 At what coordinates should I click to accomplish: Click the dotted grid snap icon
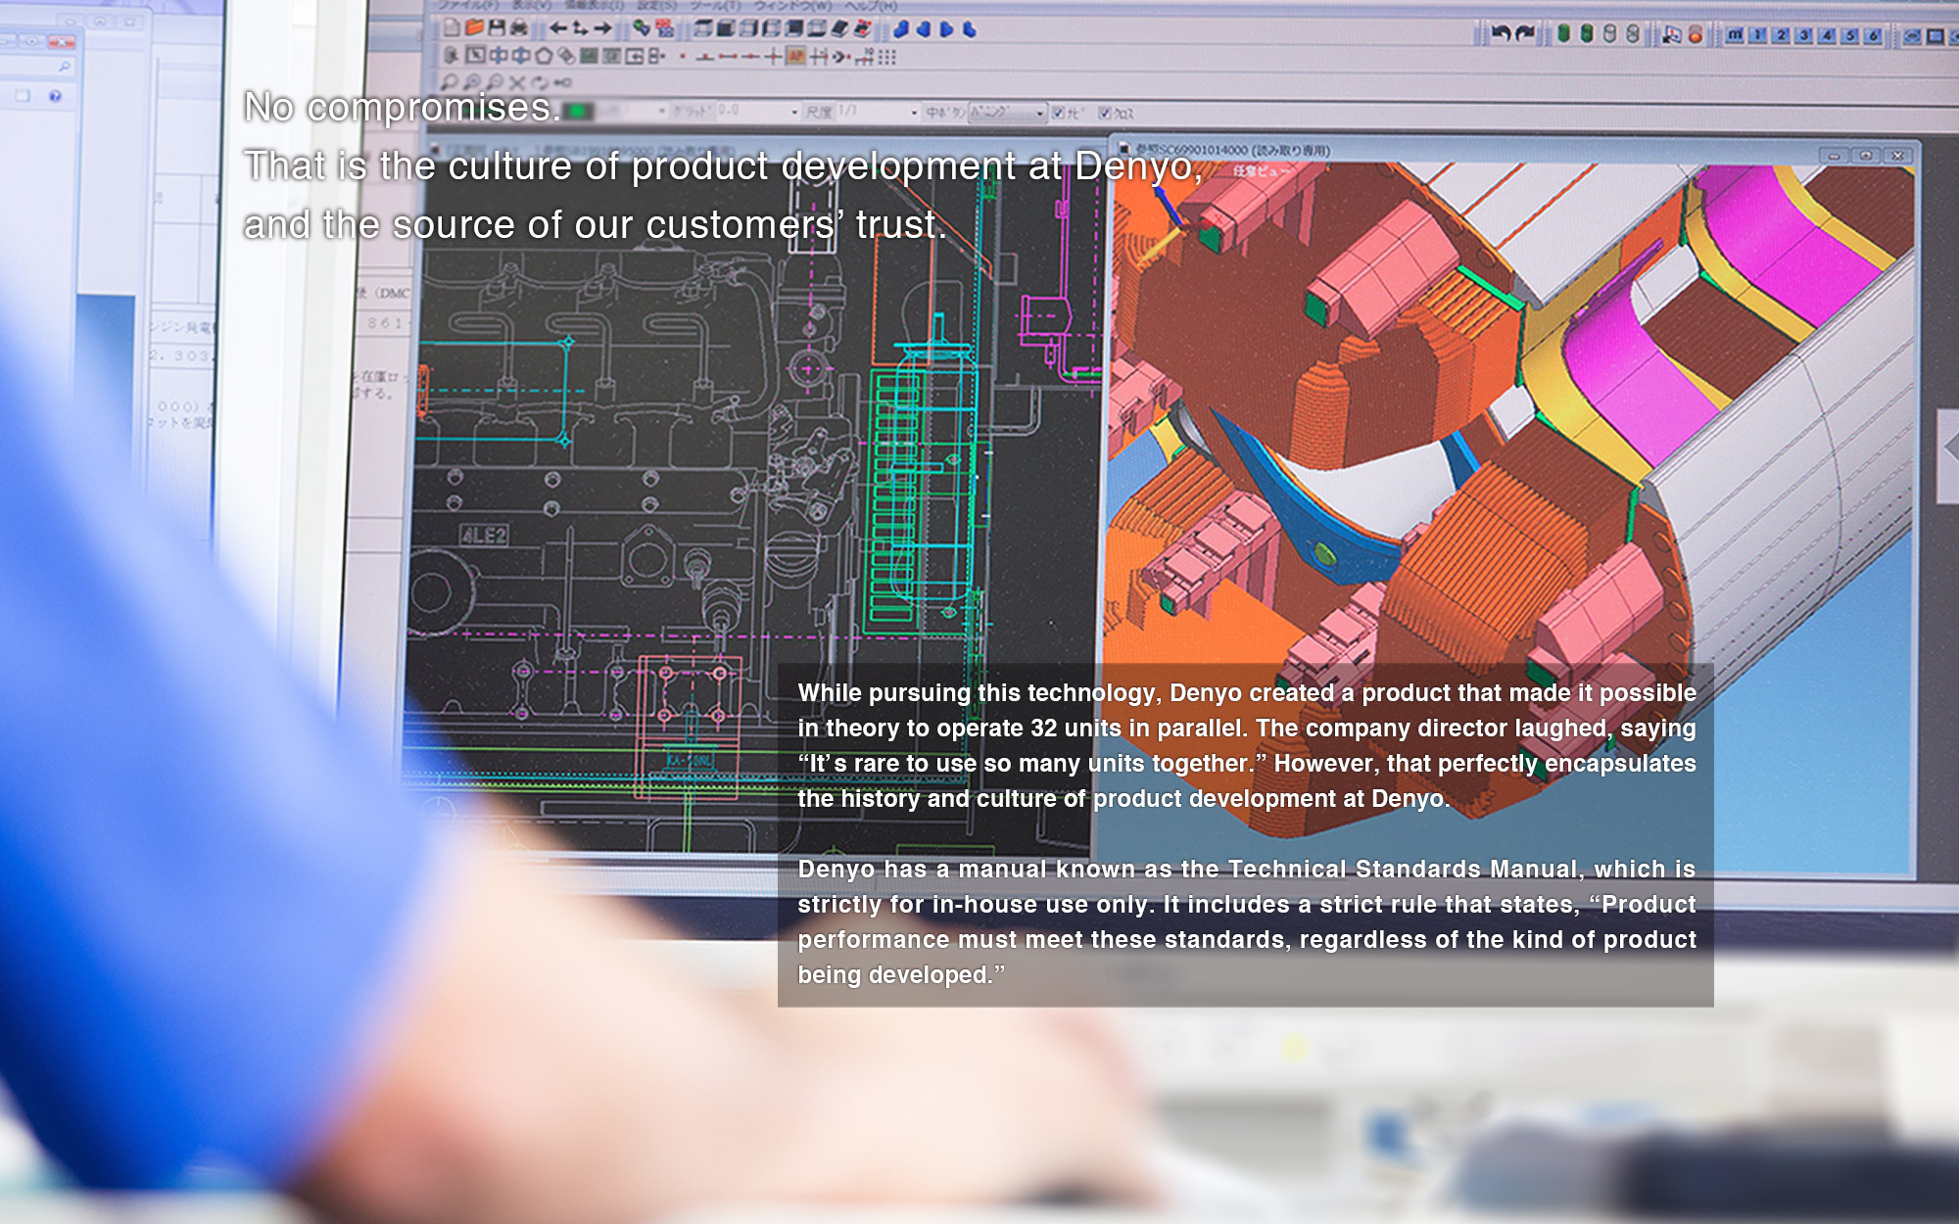[886, 57]
